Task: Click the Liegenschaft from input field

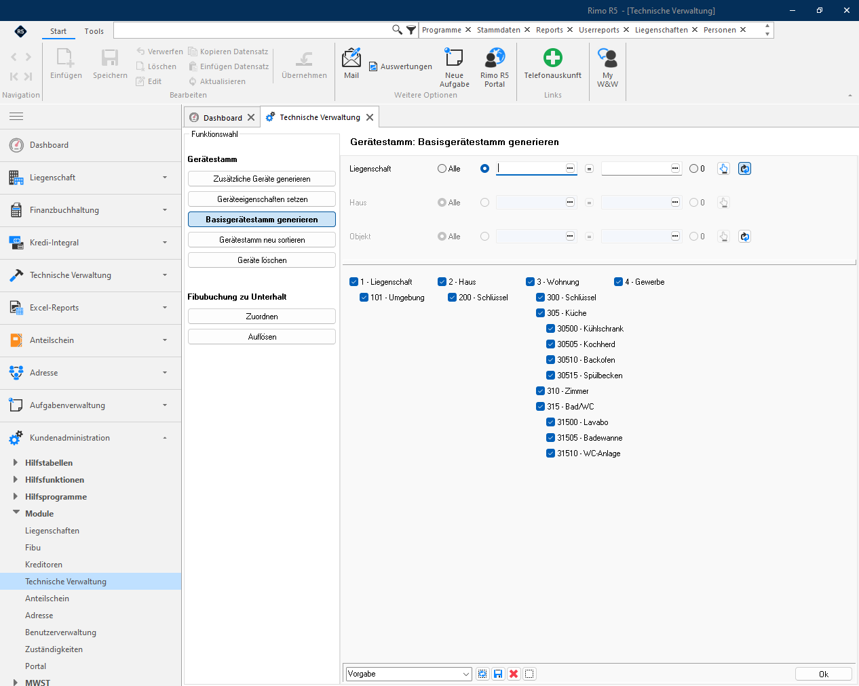Action: coord(531,168)
